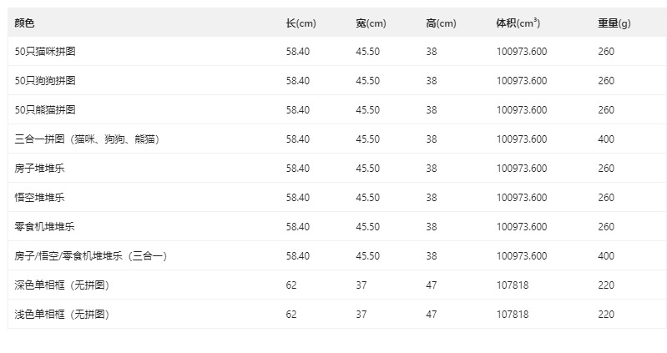667x353 pixels.
Task: Click the 100973.600 volume in 悟空堆堆乐 row
Action: coord(522,198)
